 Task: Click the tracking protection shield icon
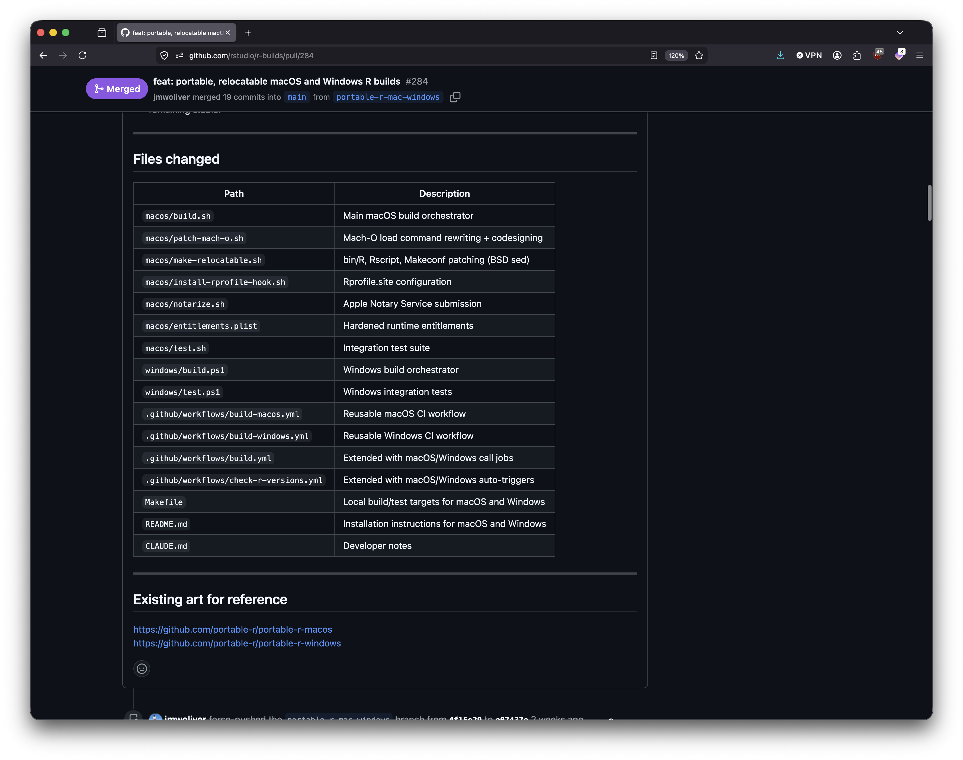click(164, 56)
